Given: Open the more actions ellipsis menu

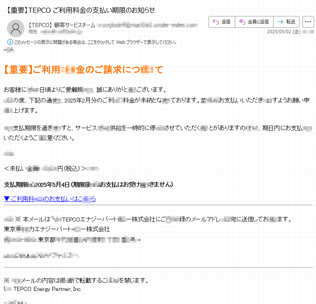Looking at the screenshot, I should [x=308, y=22].
